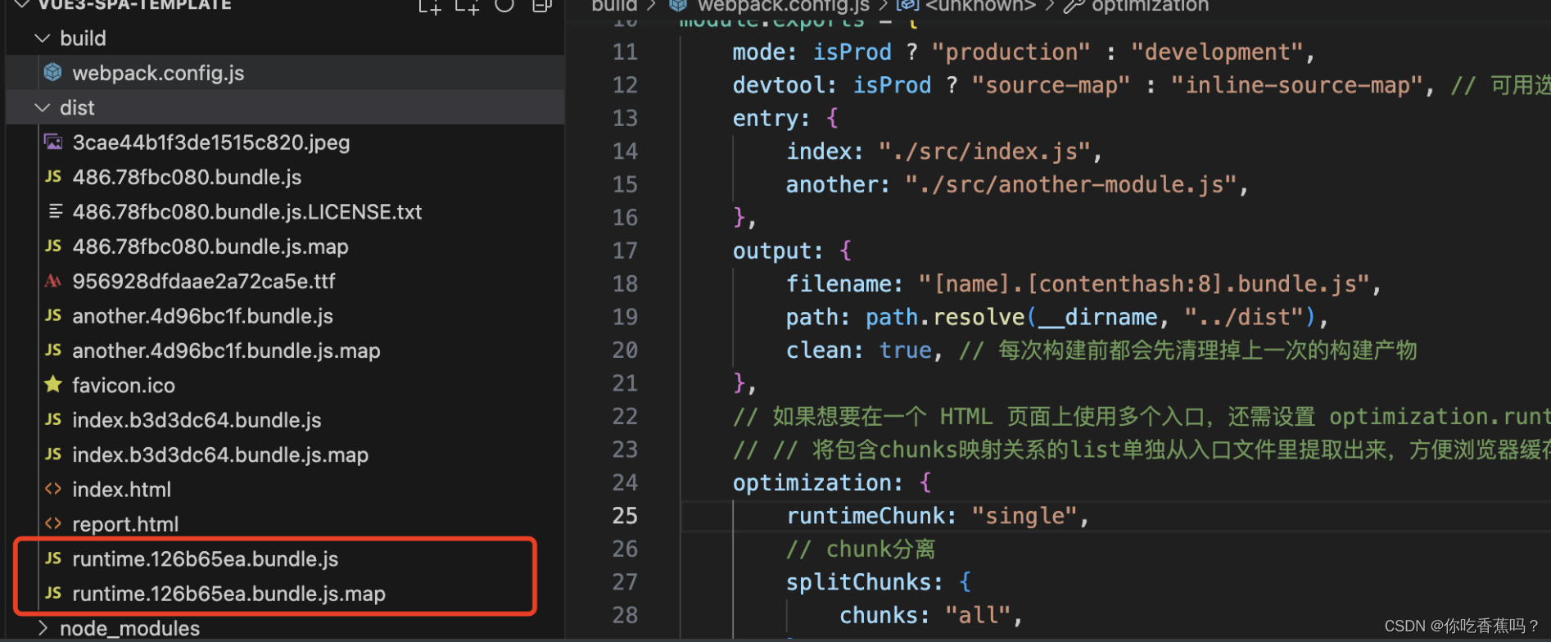The width and height of the screenshot is (1551, 642).
Task: Click the New File icon in explorer header
Action: (430, 6)
